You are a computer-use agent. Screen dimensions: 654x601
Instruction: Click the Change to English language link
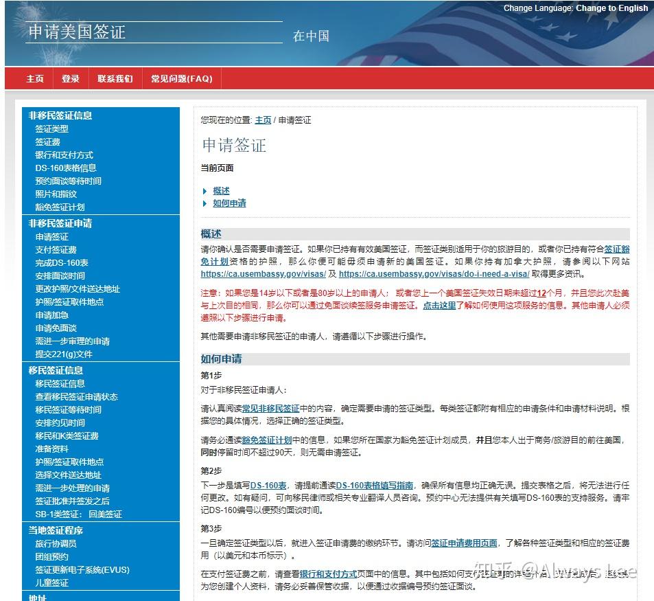[611, 8]
